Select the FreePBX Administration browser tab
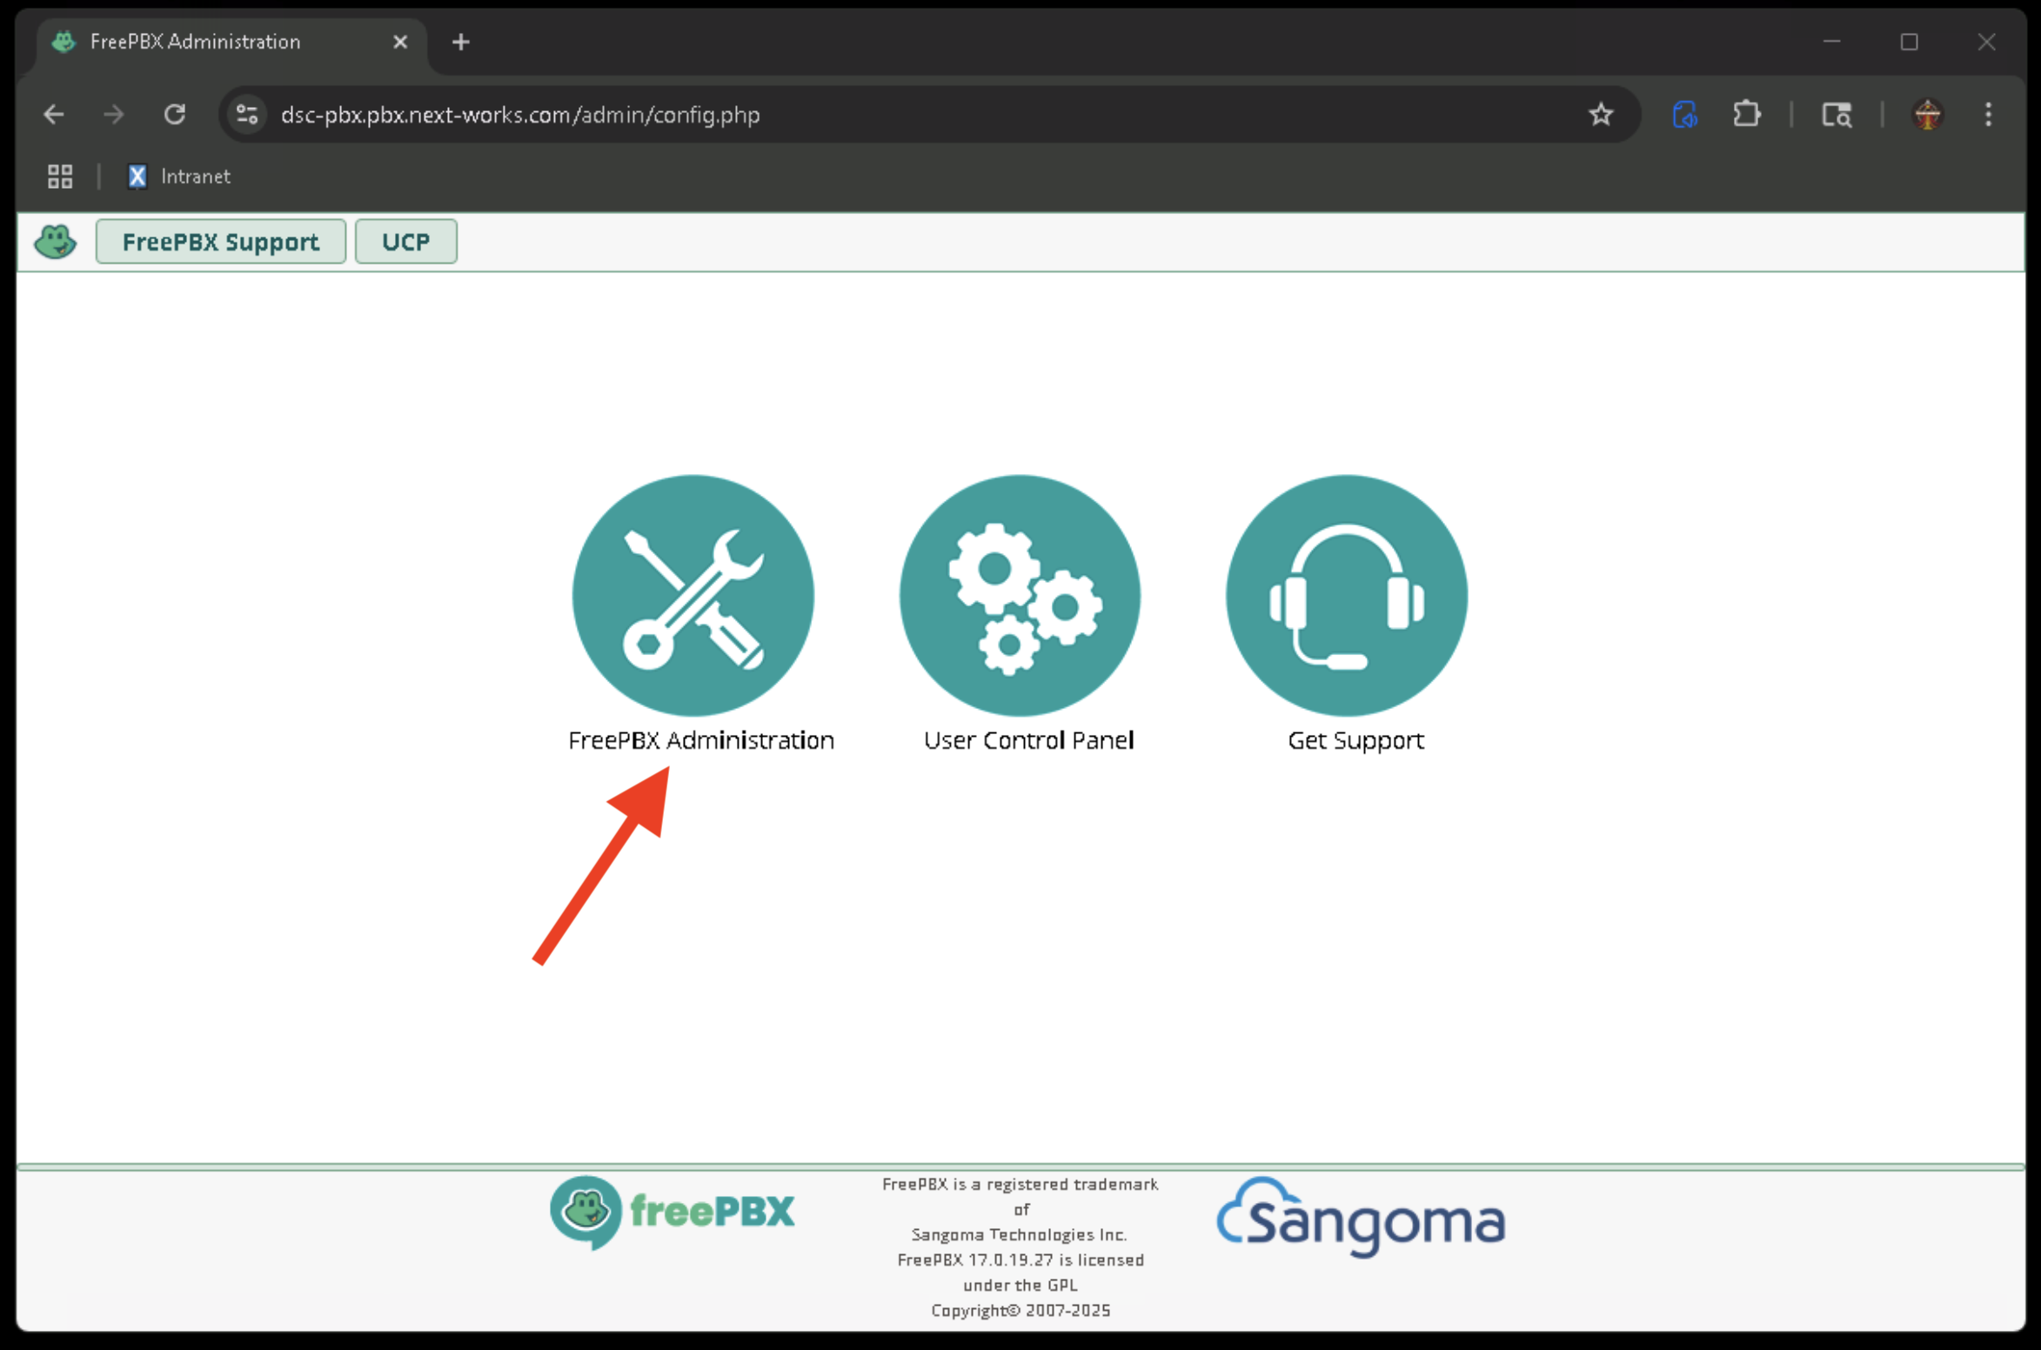Screen dimensions: 2041x1350 [x=232, y=42]
